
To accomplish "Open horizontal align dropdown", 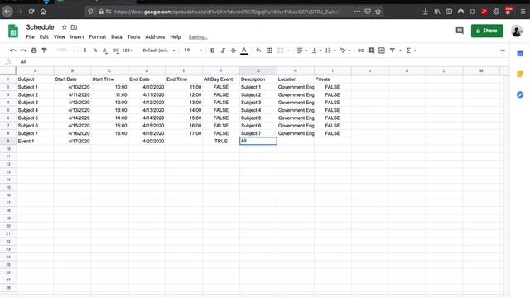I will (x=301, y=50).
